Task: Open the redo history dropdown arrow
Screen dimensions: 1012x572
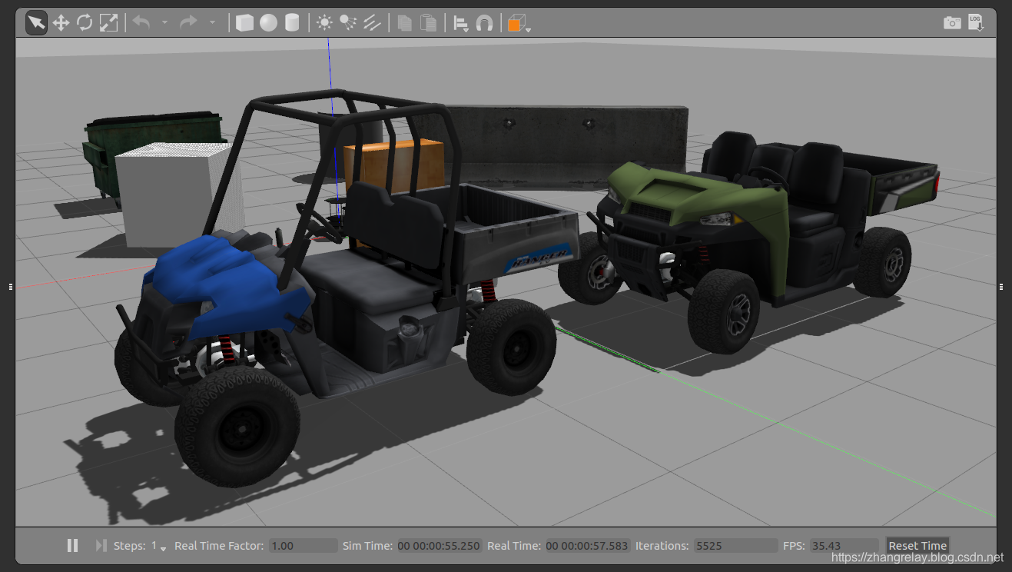Action: [x=212, y=22]
